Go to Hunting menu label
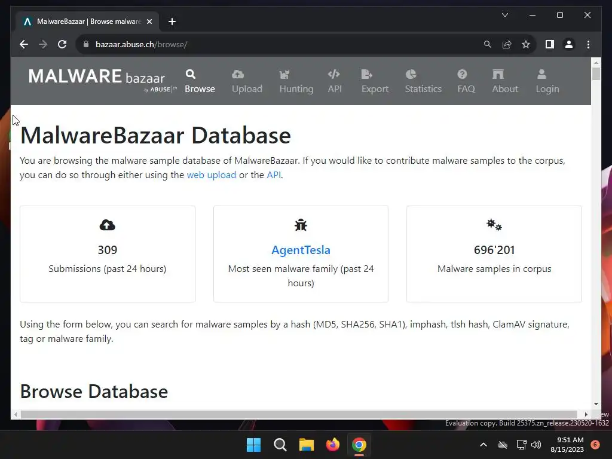 pos(296,89)
